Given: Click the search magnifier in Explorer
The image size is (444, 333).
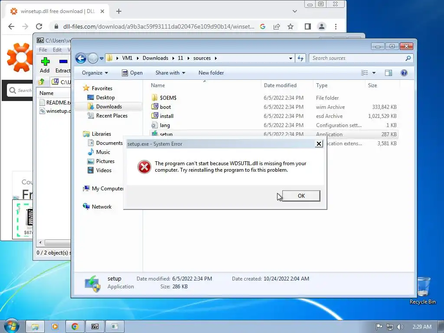Looking at the screenshot, I should [x=408, y=58].
